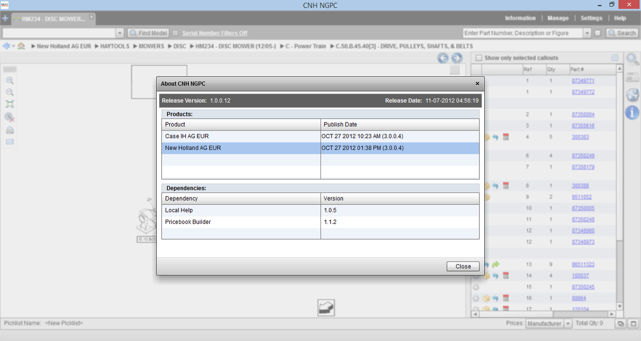Click the clear selection magnifier with red X
Screen dimensions: 641x341
[10, 117]
